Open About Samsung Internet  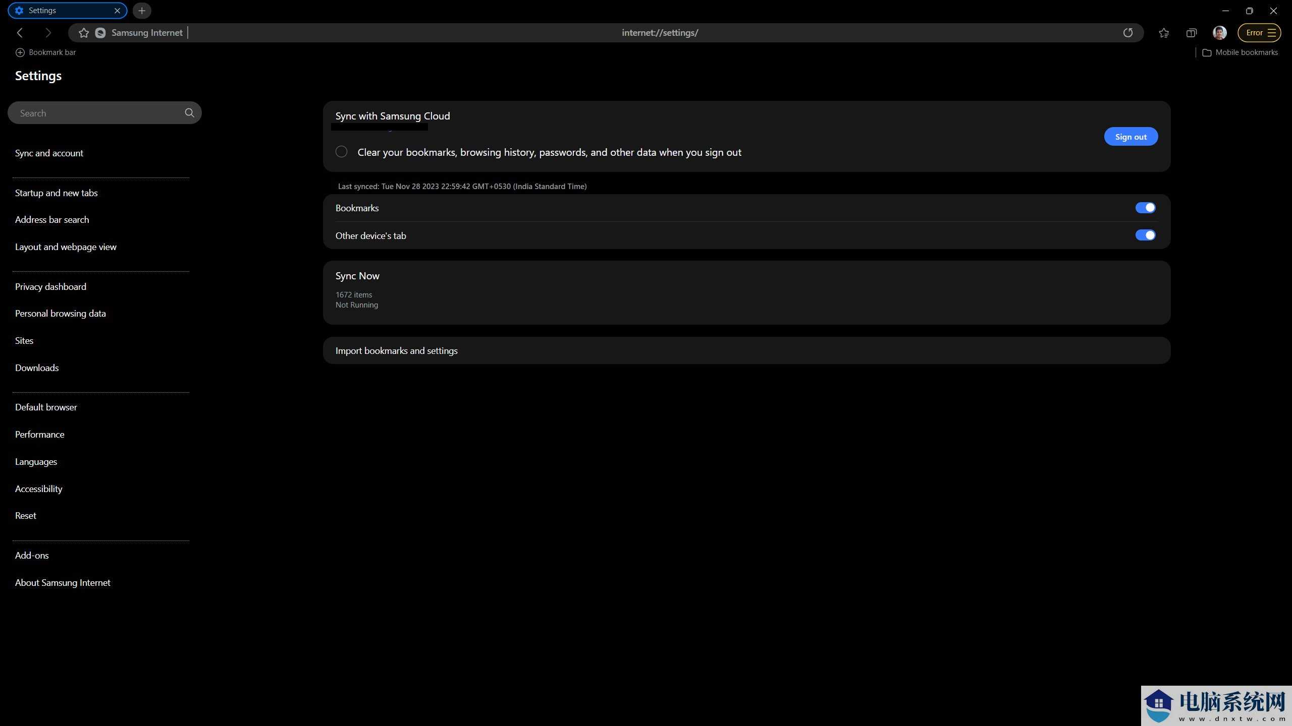coord(63,583)
